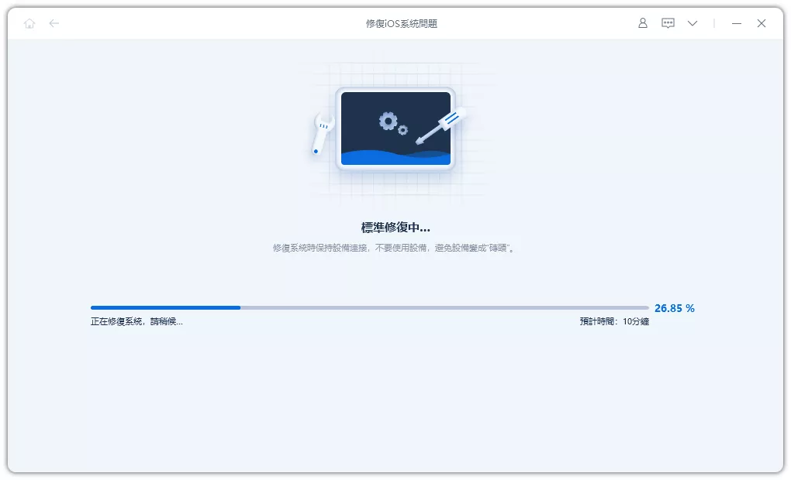Viewport: 791px width, 480px height.
Task: Click the window title 修復iOS系統問題
Action: click(x=401, y=23)
